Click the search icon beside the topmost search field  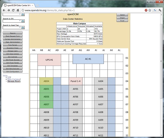tap(23, 15)
